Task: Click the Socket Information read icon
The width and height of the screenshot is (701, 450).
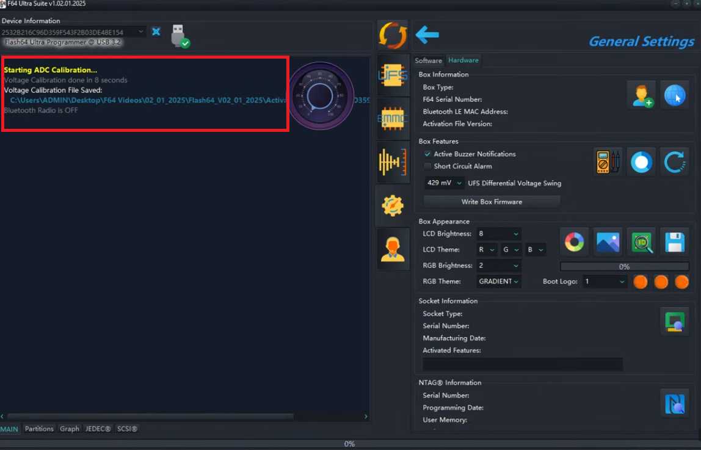Action: click(x=675, y=321)
